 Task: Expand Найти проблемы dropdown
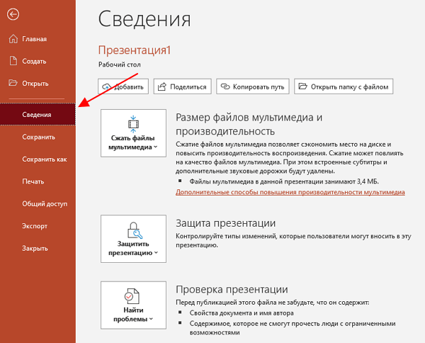[x=133, y=305]
